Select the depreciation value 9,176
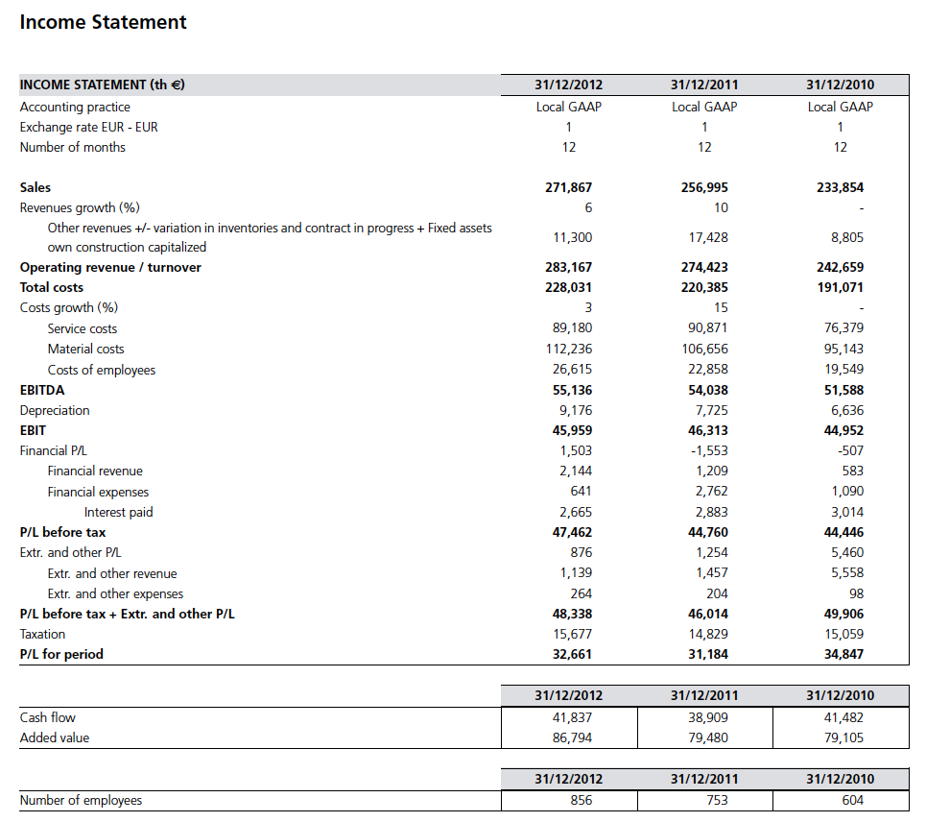The height and width of the screenshot is (822, 926). pos(576,411)
